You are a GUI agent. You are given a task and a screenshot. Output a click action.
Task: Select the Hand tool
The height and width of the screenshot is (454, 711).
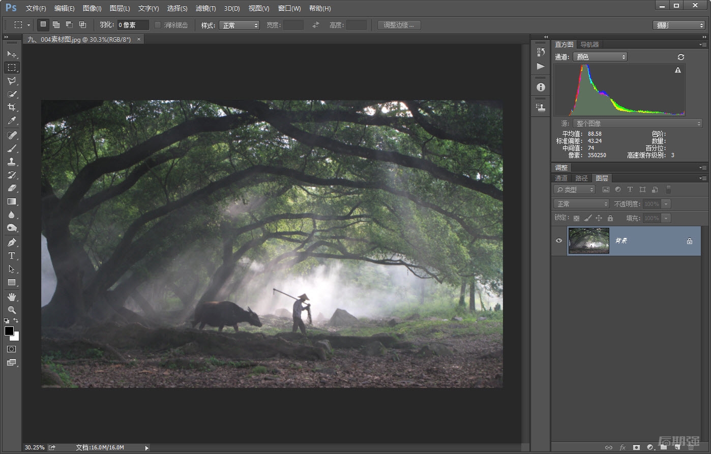[x=11, y=296]
